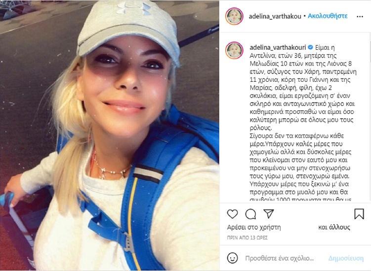Focus the Προσθέστε ένα σχόλιο comment field

(x=280, y=259)
